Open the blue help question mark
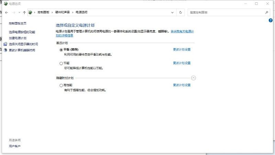This screenshot has height=155, width=275. pyautogui.click(x=271, y=20)
